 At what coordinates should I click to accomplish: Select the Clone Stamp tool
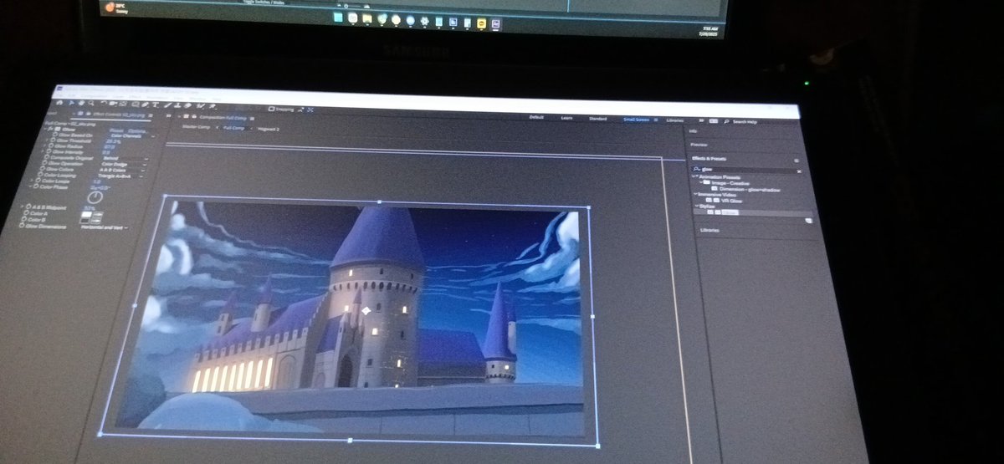click(x=178, y=105)
